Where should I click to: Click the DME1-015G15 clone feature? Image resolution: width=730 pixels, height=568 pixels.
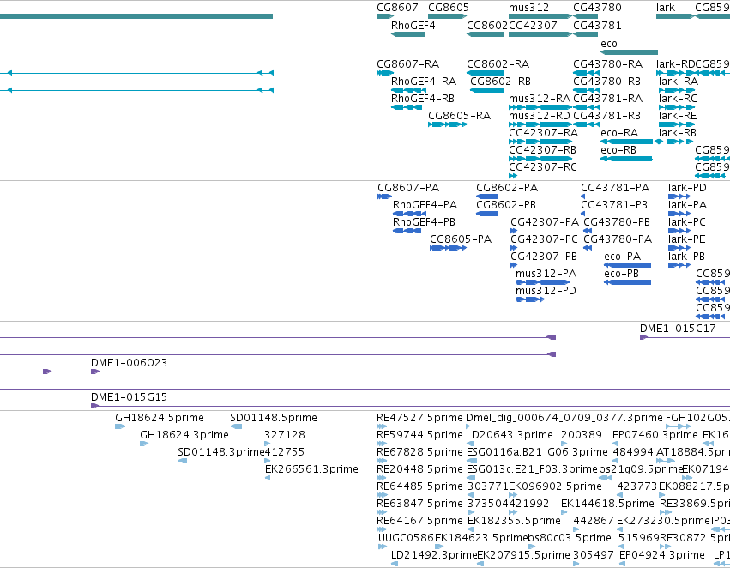tap(410, 406)
